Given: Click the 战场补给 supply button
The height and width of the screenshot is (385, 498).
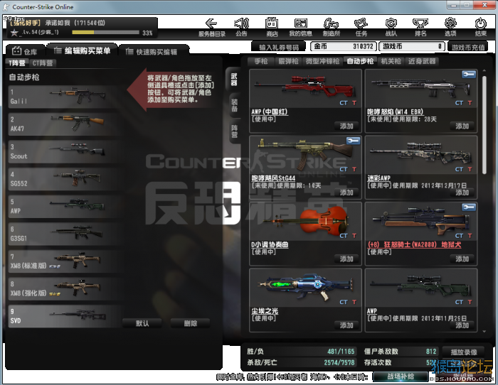Looking at the screenshot, I should coord(400,376).
